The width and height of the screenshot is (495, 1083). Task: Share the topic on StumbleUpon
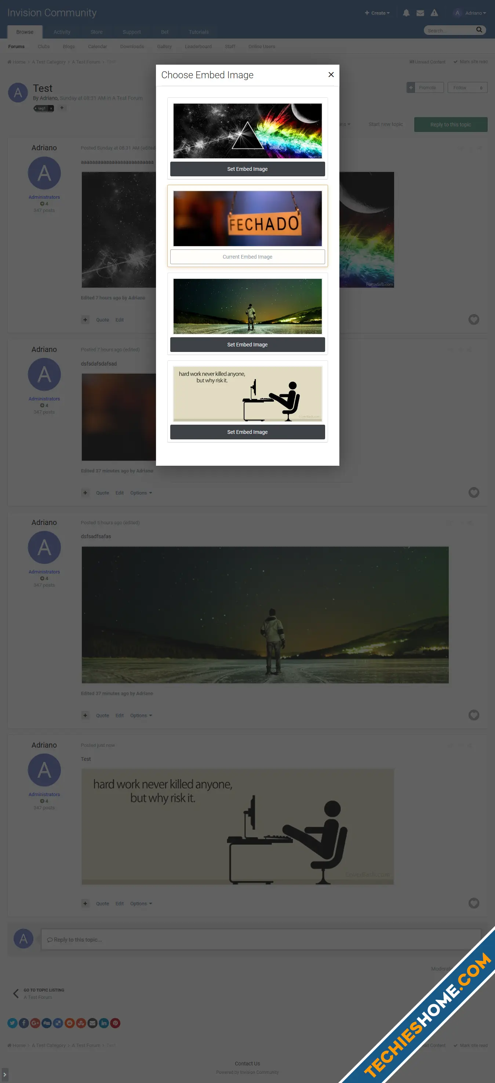pos(81,1023)
